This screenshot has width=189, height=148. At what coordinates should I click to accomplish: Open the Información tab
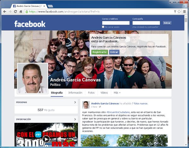[x=75, y=93]
